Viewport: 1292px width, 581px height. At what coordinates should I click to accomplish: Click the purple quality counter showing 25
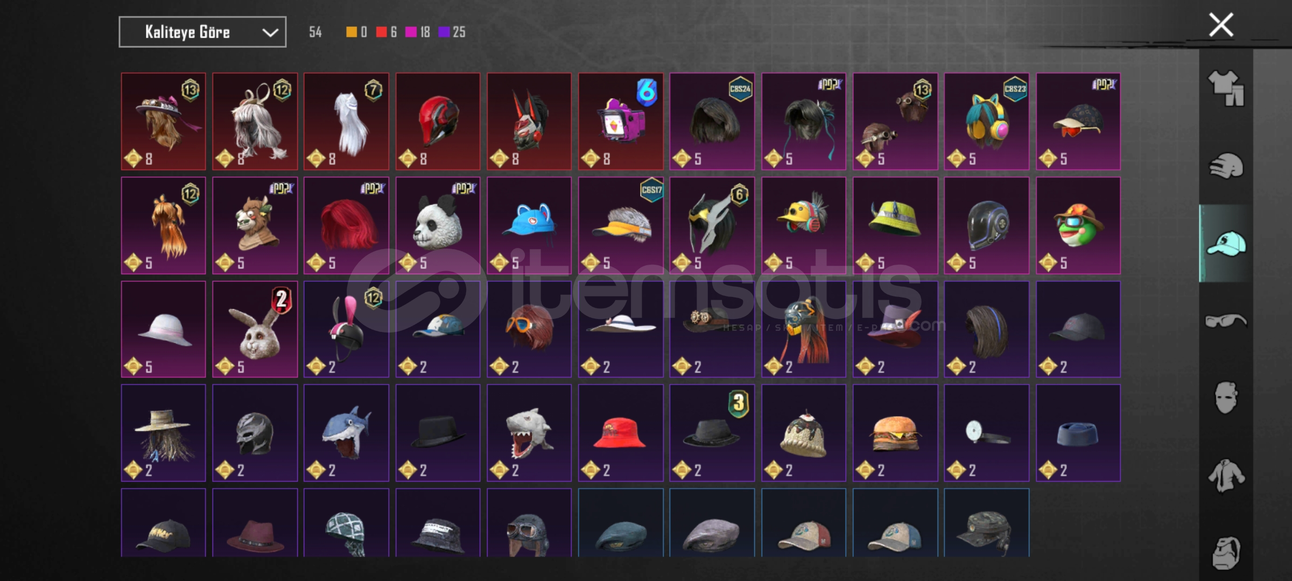click(452, 32)
